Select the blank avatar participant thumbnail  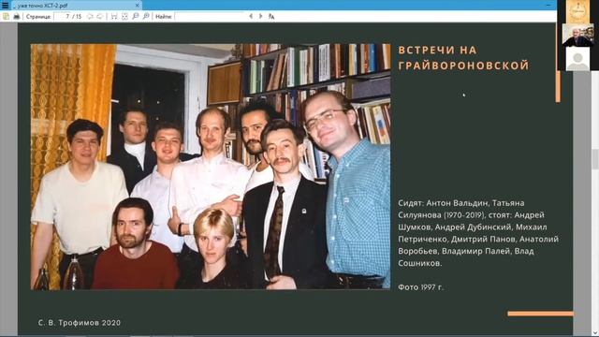(577, 59)
